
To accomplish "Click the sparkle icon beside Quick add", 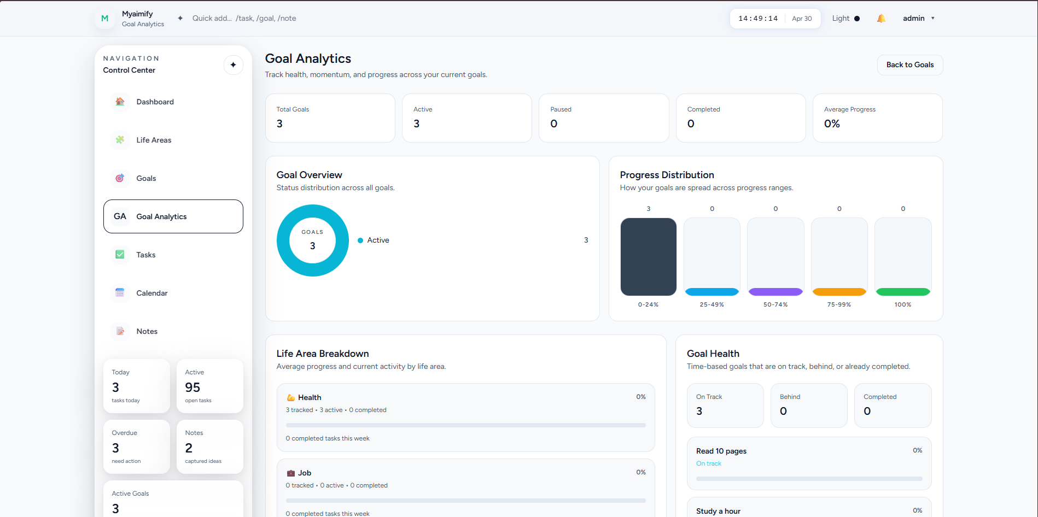I will coord(180,18).
